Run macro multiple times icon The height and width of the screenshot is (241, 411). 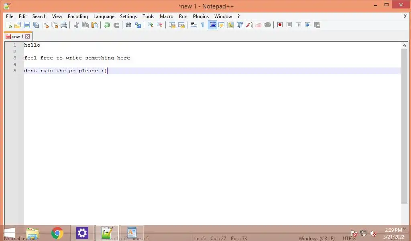(x=308, y=25)
